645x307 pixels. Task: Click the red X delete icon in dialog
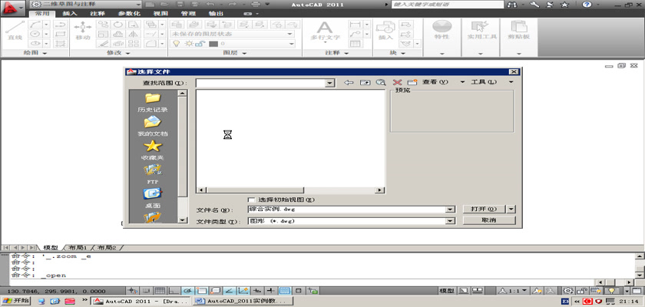coord(397,83)
